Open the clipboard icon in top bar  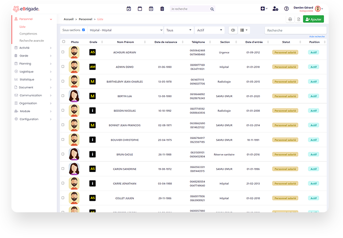(x=162, y=9)
